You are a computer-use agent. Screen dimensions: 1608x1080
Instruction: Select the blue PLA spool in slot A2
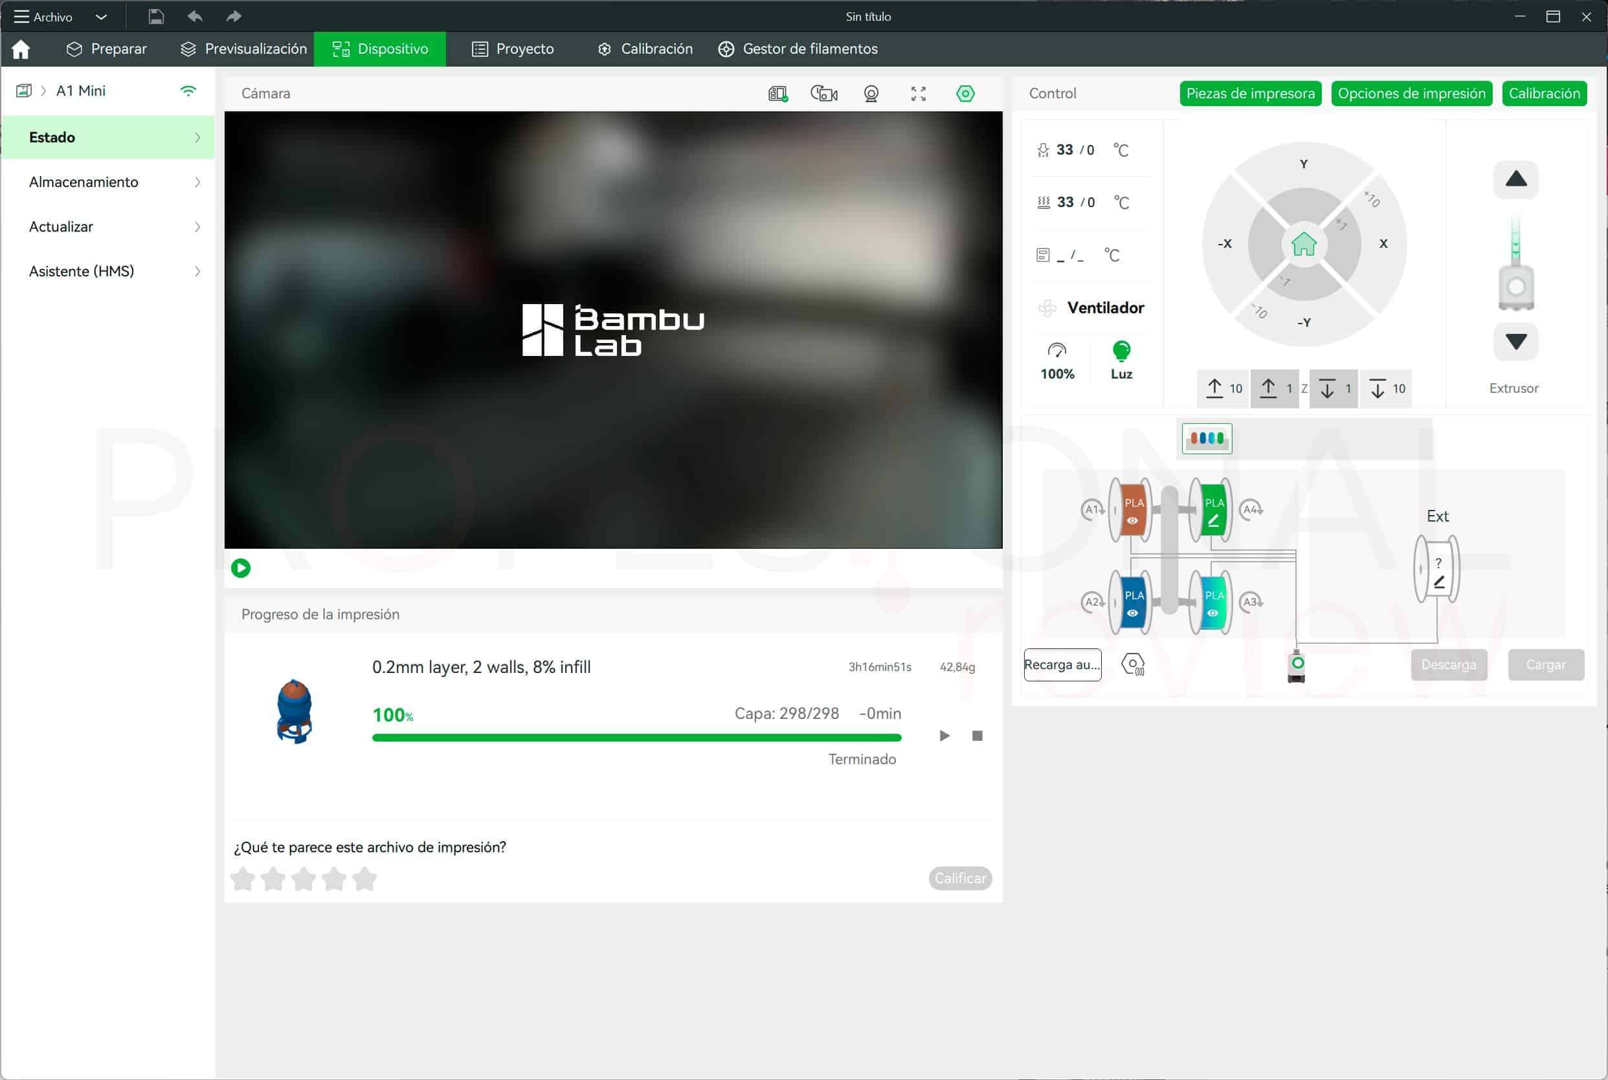1132,602
